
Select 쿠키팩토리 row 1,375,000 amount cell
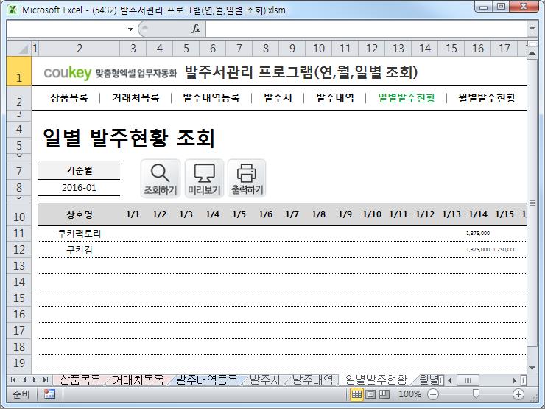(478, 234)
